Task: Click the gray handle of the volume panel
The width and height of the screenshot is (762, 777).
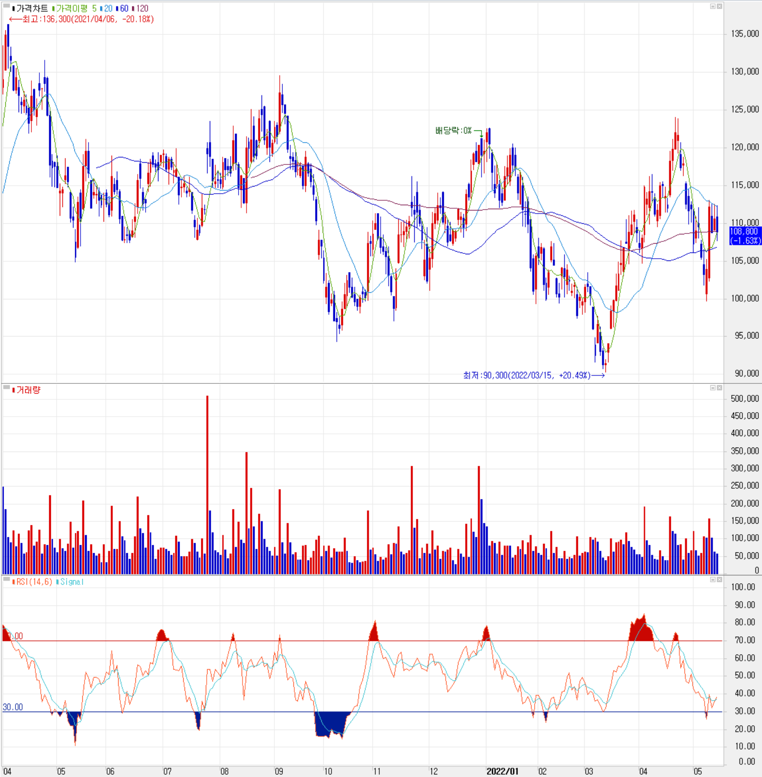Action: tap(7, 387)
